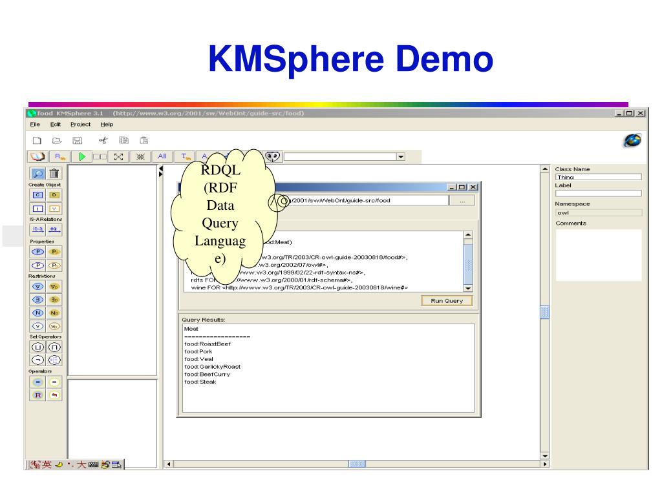Select the Create 'D' object tool
The height and width of the screenshot is (496, 662).
click(x=54, y=195)
